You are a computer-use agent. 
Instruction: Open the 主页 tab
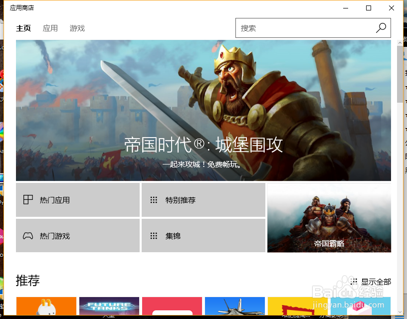coord(23,28)
